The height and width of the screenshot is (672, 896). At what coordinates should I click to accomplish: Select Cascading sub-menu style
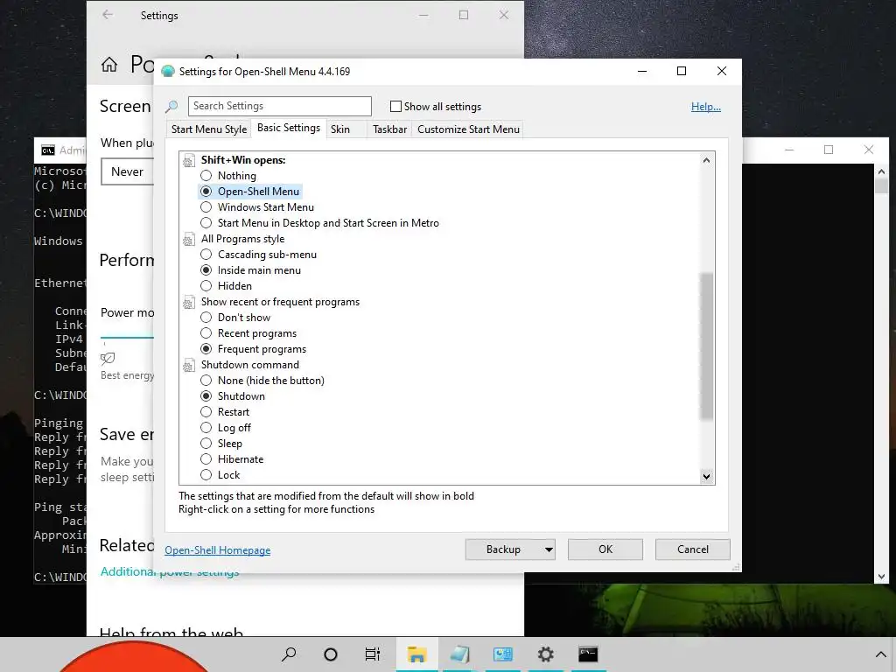point(206,255)
